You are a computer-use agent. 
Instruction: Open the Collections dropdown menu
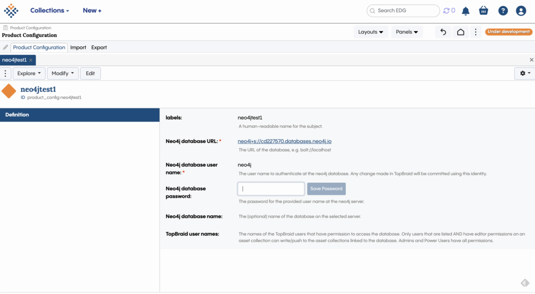pyautogui.click(x=50, y=10)
